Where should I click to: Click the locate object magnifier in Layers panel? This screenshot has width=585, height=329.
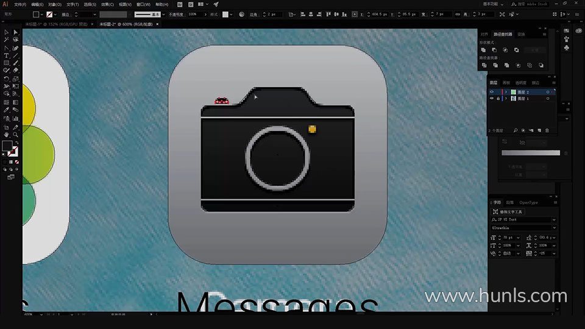[x=516, y=130]
